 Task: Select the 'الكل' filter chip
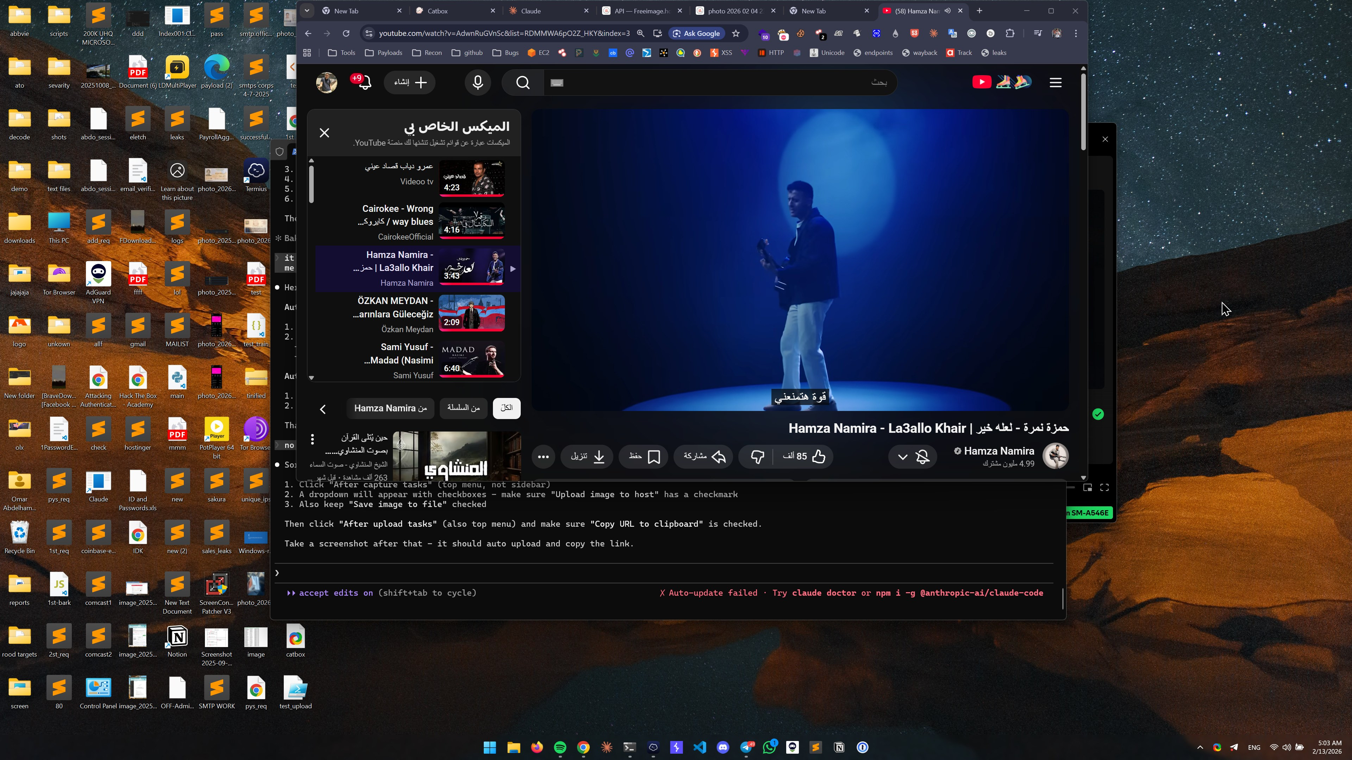[x=507, y=408]
